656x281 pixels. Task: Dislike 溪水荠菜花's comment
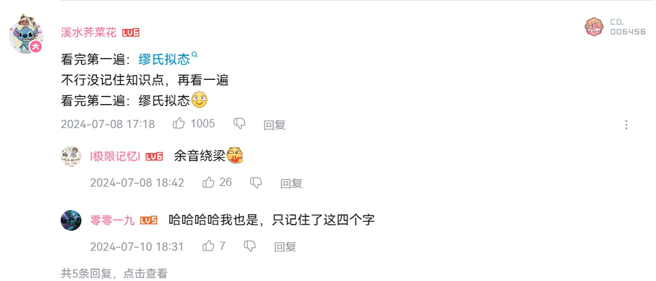239,123
